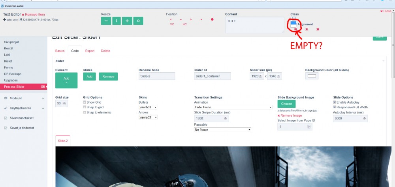Click the slide background image preview
Image resolution: width=395 pixels, height=187 pixels.
pos(223,167)
